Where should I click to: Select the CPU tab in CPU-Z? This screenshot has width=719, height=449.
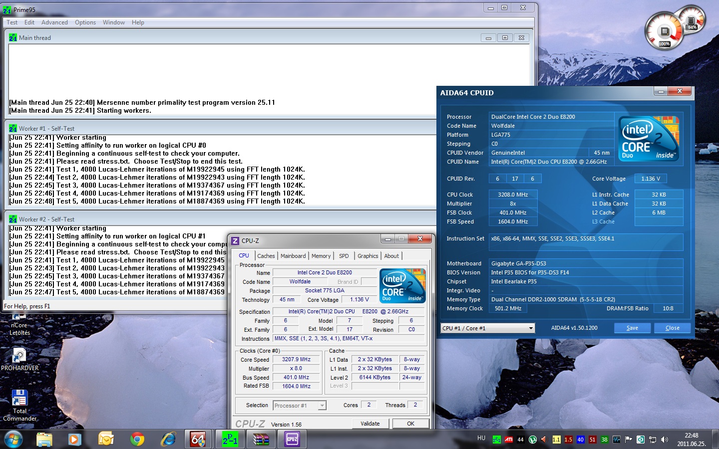pyautogui.click(x=244, y=255)
